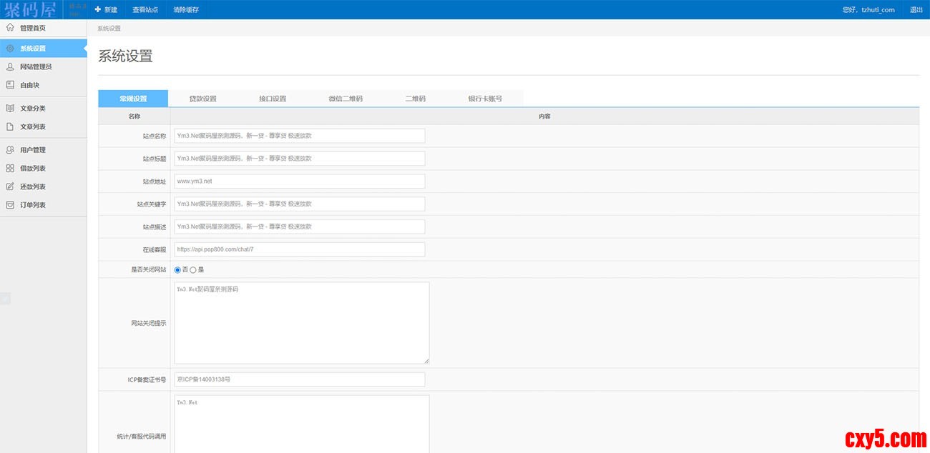Click the grid icon for 借款列表
The width and height of the screenshot is (930, 453).
tap(10, 169)
